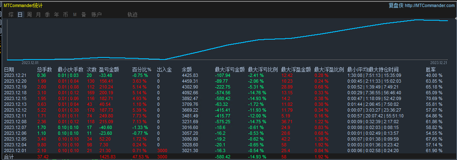457x160 pixels.
Task: Click the 最大浮亏比例 column header
Action: [263, 69]
